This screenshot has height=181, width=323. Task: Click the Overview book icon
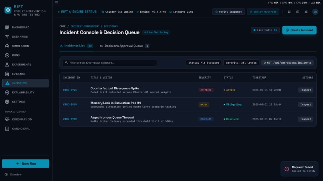point(6,175)
